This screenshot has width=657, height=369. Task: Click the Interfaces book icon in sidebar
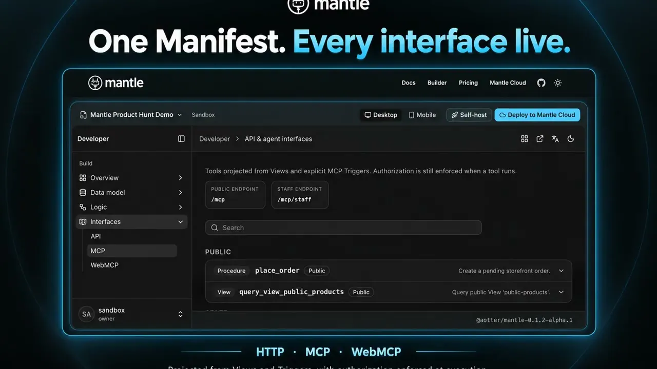pos(83,222)
